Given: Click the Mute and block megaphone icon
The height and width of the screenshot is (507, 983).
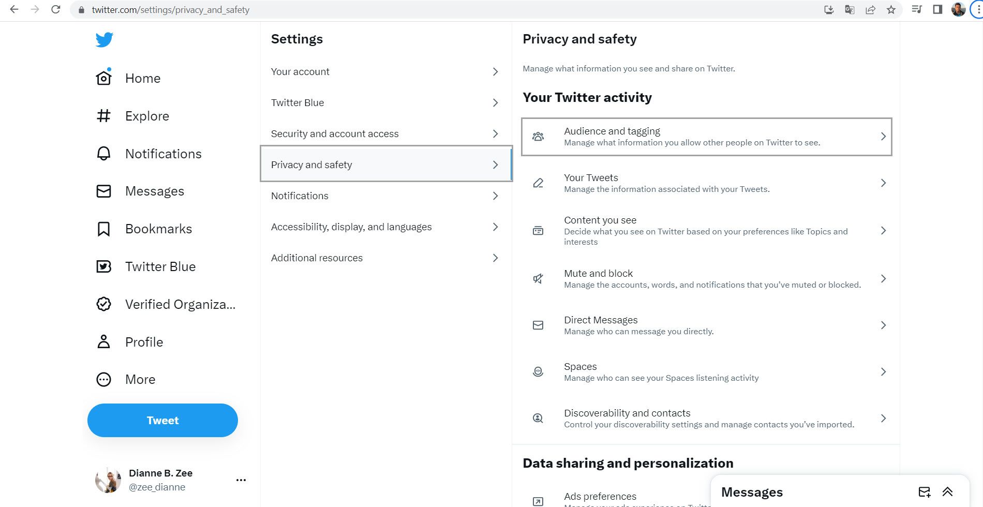Looking at the screenshot, I should [x=538, y=278].
